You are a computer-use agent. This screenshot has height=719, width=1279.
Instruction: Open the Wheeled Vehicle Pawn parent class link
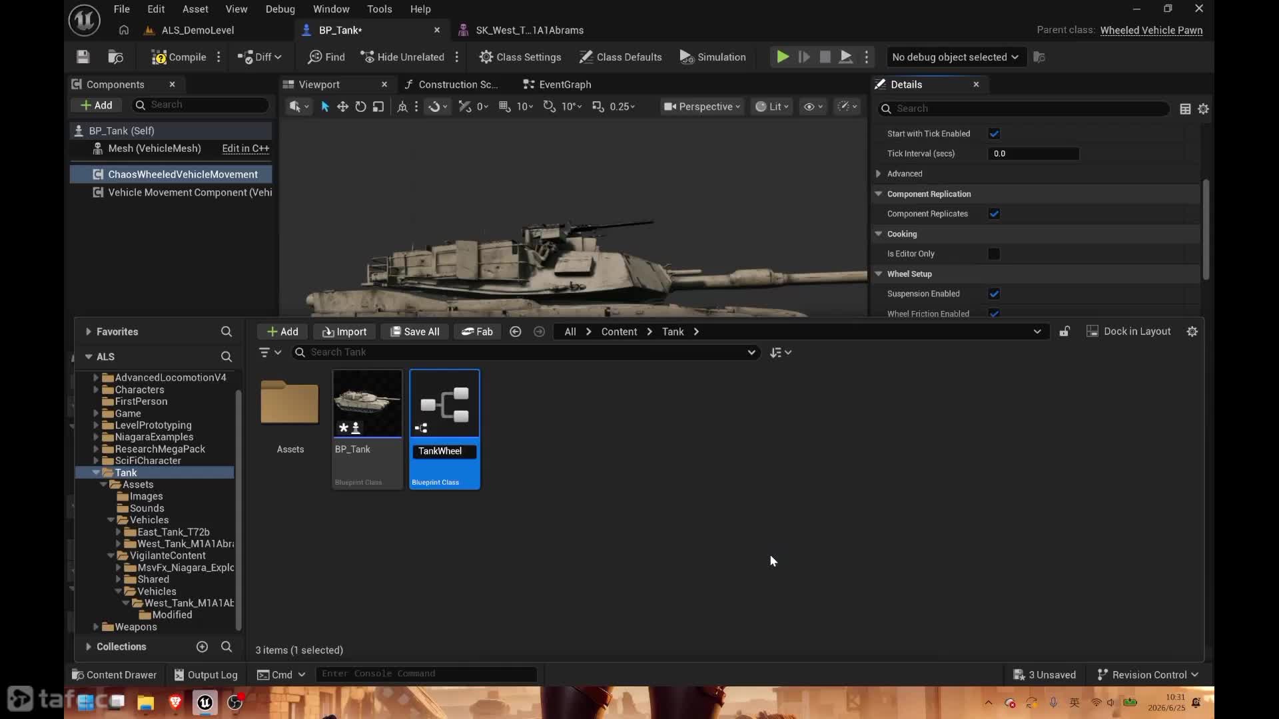(x=1151, y=31)
